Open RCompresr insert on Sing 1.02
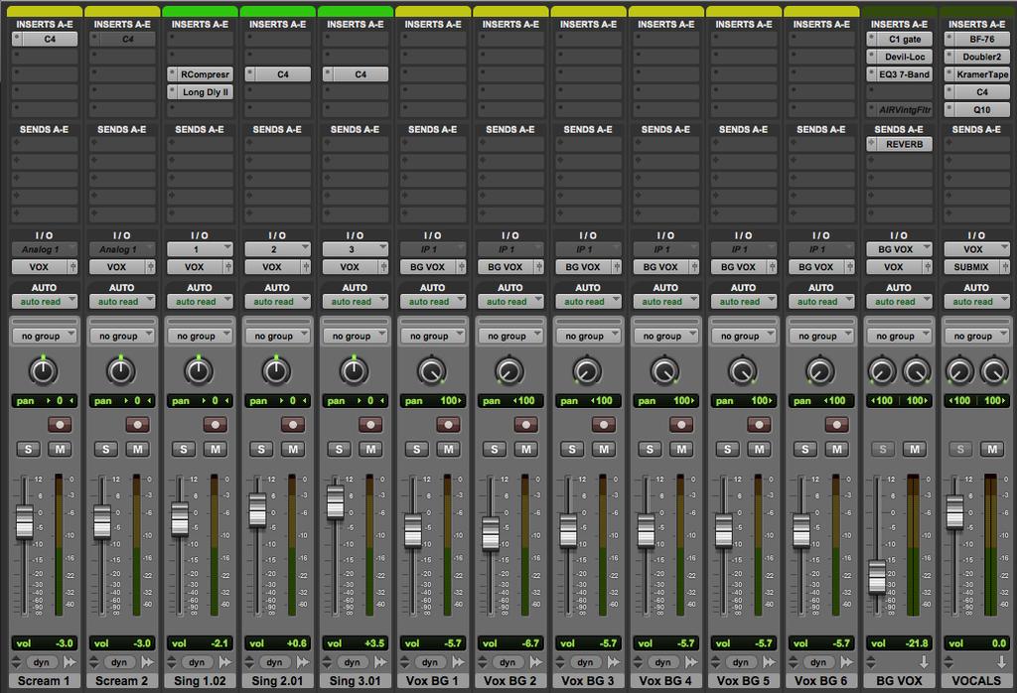Screen dimensions: 1017x693 [x=200, y=74]
